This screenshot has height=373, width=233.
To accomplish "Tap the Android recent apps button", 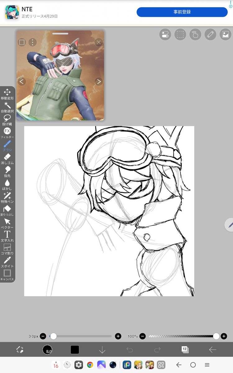I will [x=207, y=365].
